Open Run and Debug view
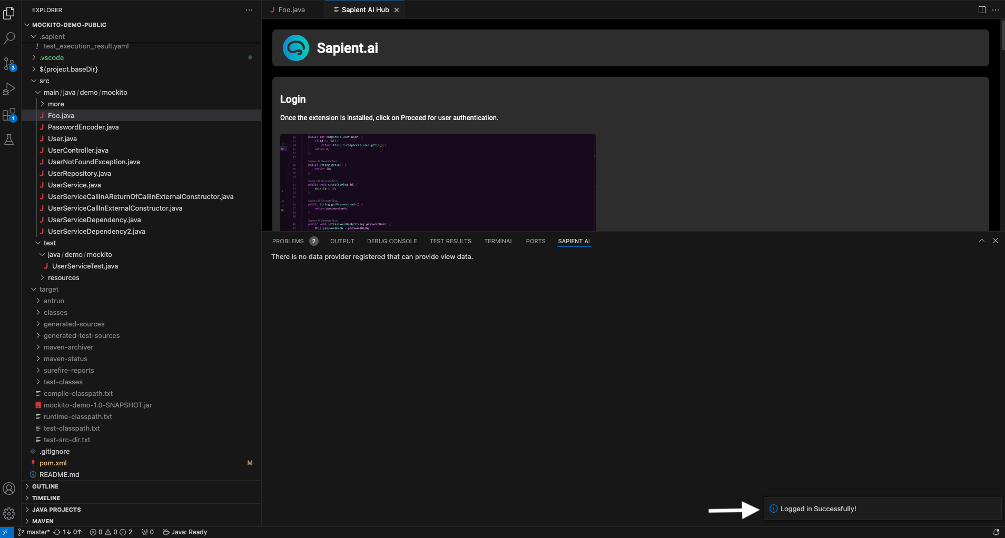Image resolution: width=1005 pixels, height=538 pixels. pyautogui.click(x=9, y=89)
